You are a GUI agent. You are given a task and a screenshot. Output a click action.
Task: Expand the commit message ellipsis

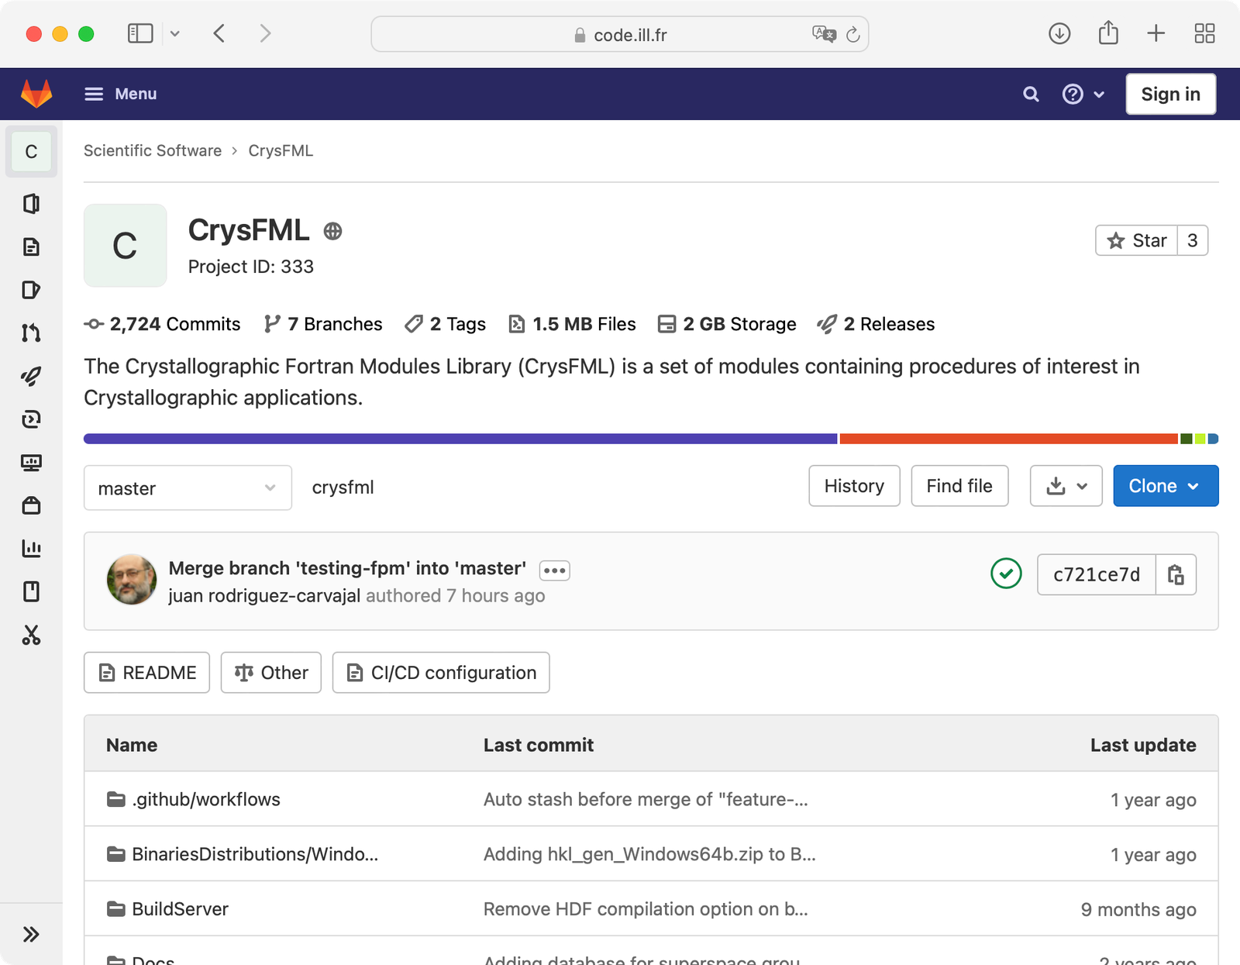pos(555,570)
